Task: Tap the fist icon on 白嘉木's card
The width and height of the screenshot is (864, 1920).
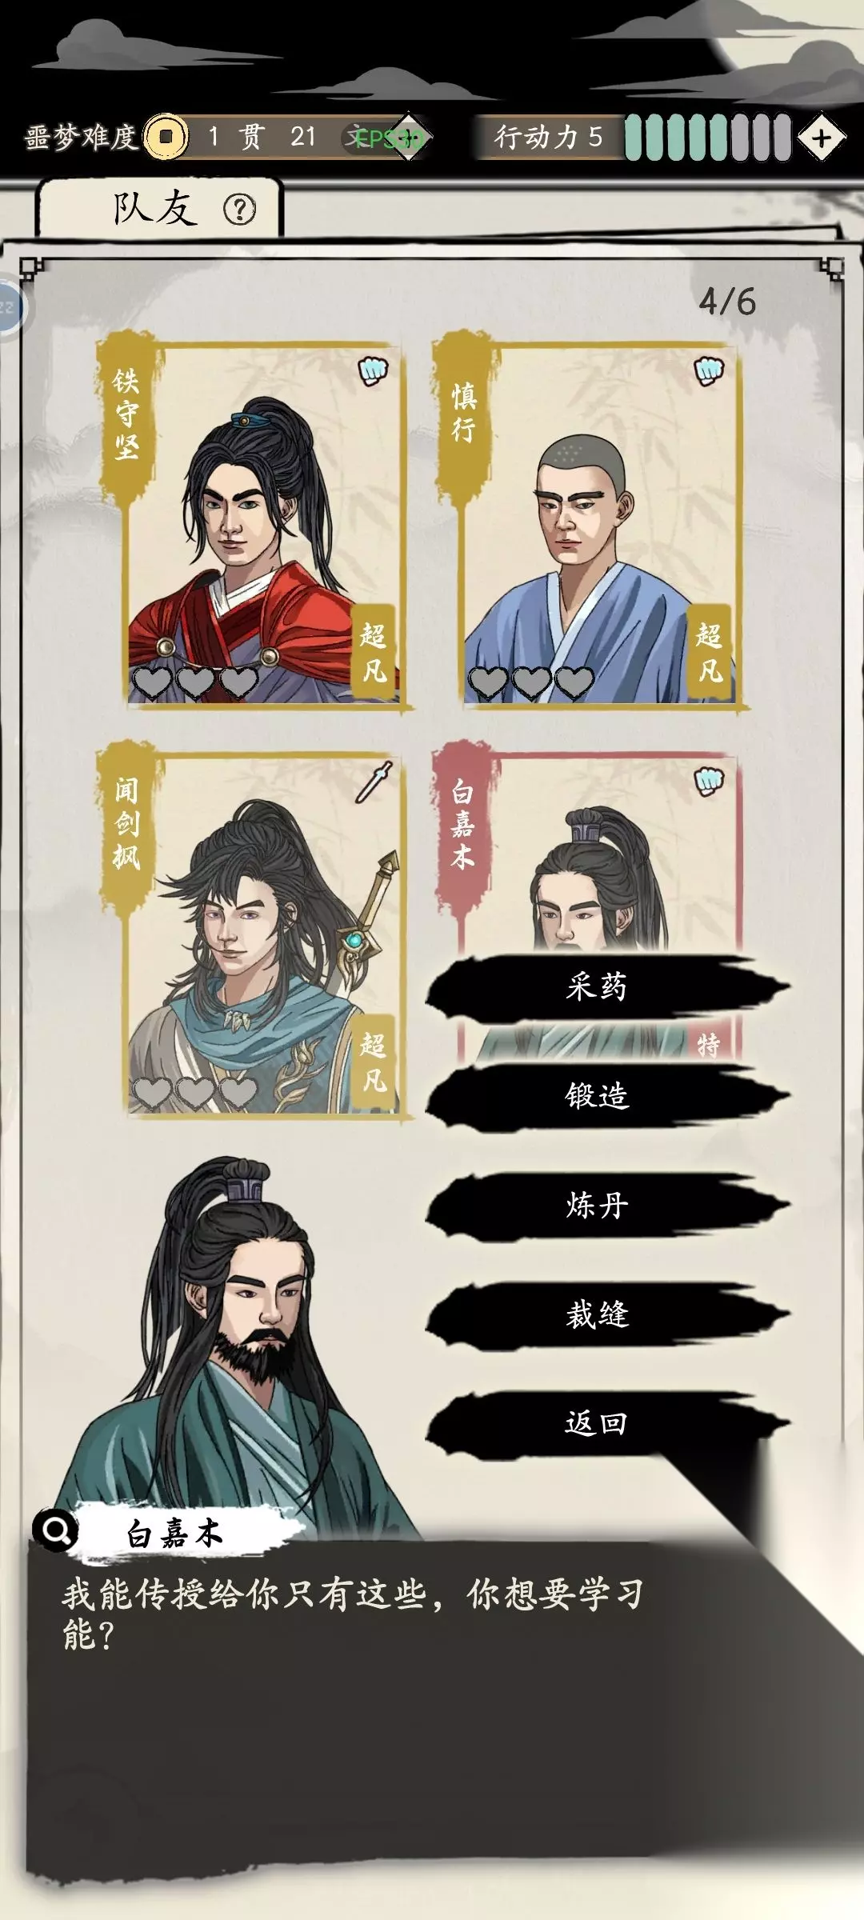Action: click(708, 780)
